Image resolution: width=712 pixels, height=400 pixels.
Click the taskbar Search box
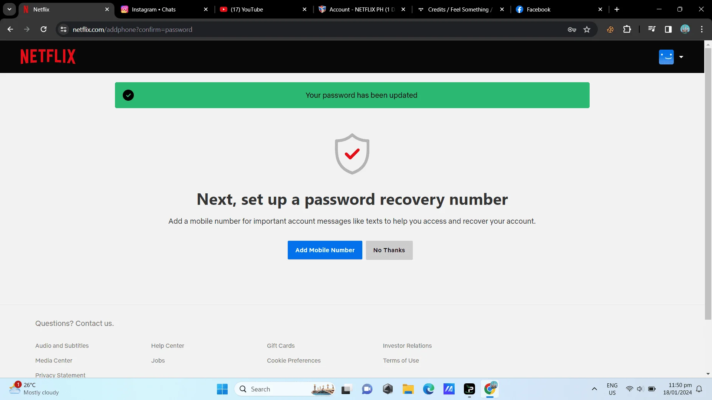coord(285,389)
